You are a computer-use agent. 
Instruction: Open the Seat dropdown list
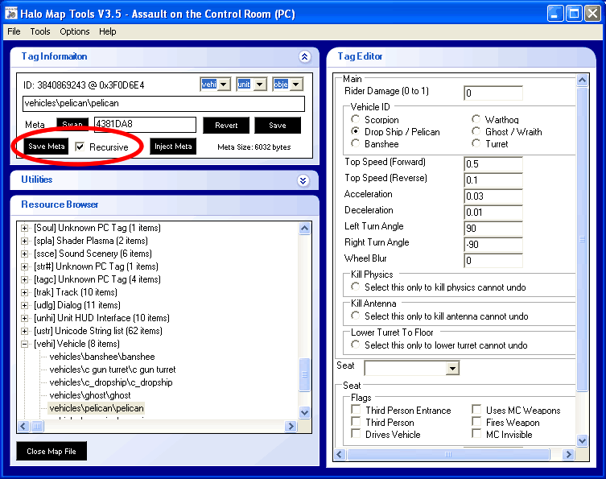tap(452, 368)
